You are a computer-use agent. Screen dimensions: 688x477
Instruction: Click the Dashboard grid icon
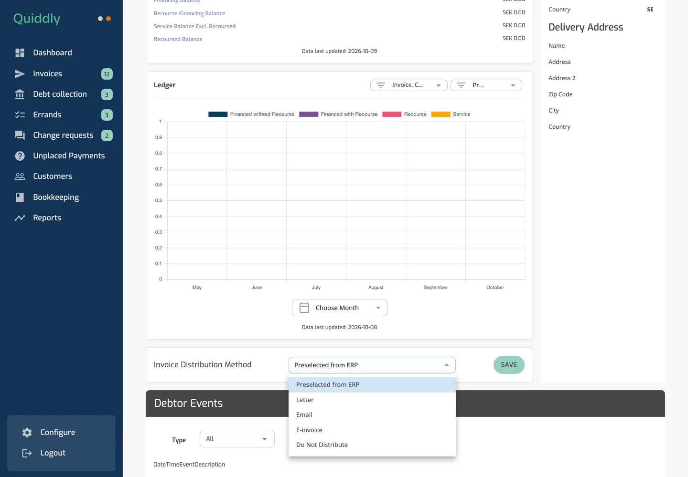[20, 53]
